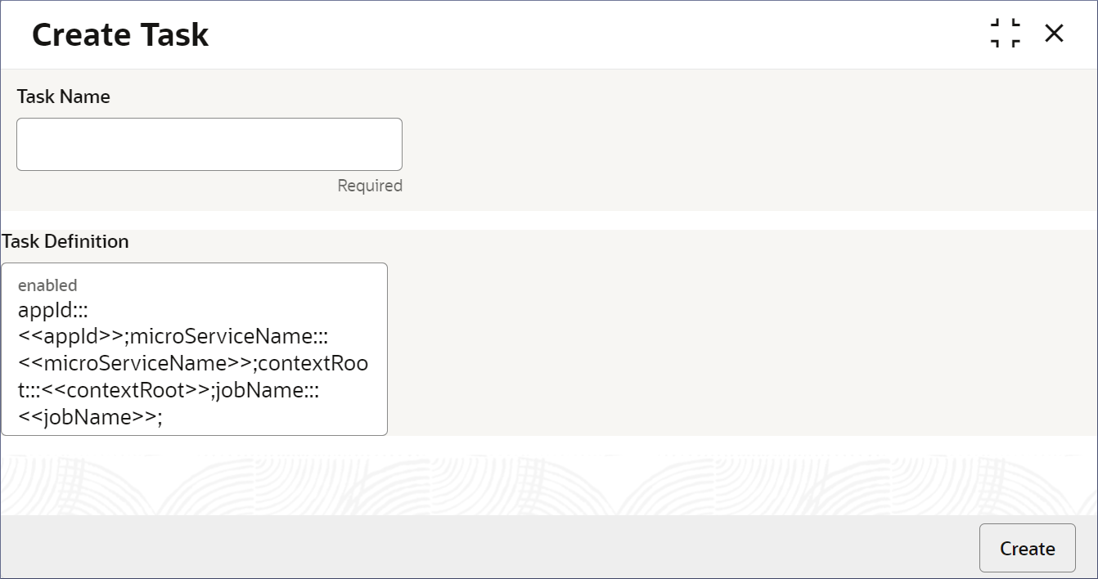Close the Create Task dialog
The height and width of the screenshot is (579, 1098).
[x=1054, y=34]
